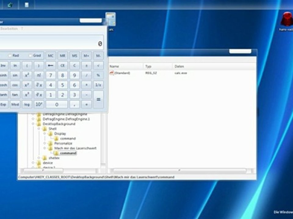The width and height of the screenshot is (293, 219).
Task: Click the log button
Action: (27, 104)
